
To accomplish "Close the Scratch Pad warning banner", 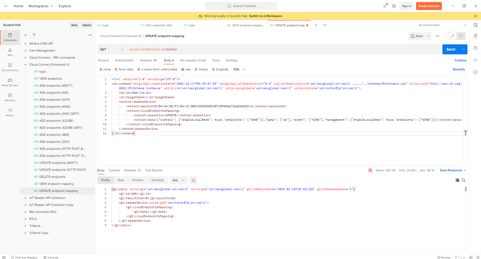I will coord(475,16).
